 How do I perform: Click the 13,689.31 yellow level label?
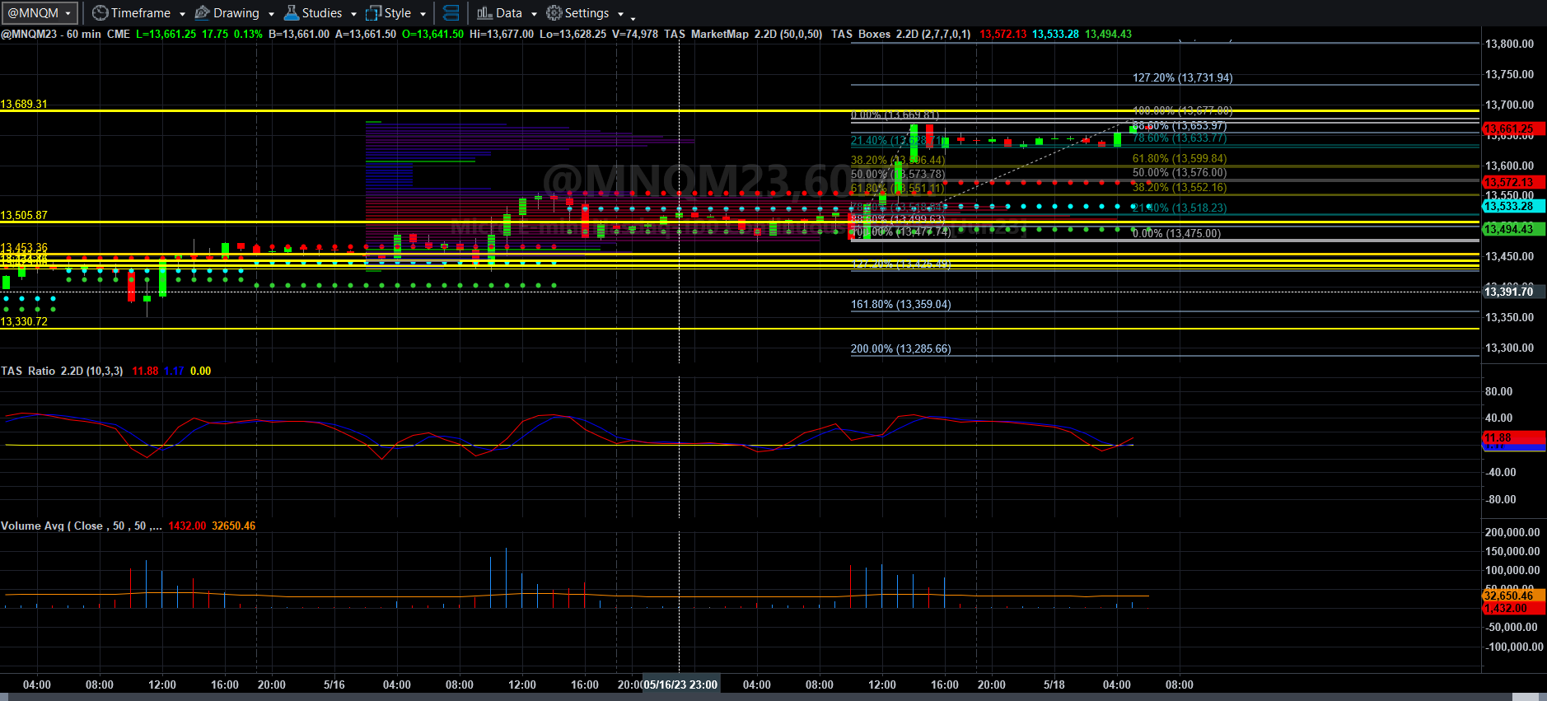tap(24, 104)
